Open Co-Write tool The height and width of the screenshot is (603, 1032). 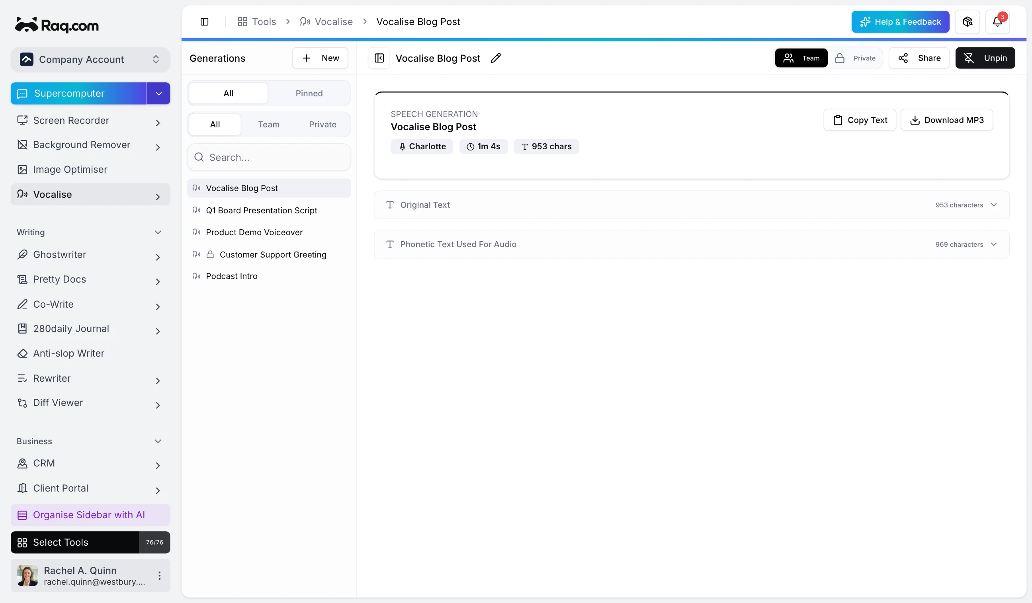[x=90, y=304]
